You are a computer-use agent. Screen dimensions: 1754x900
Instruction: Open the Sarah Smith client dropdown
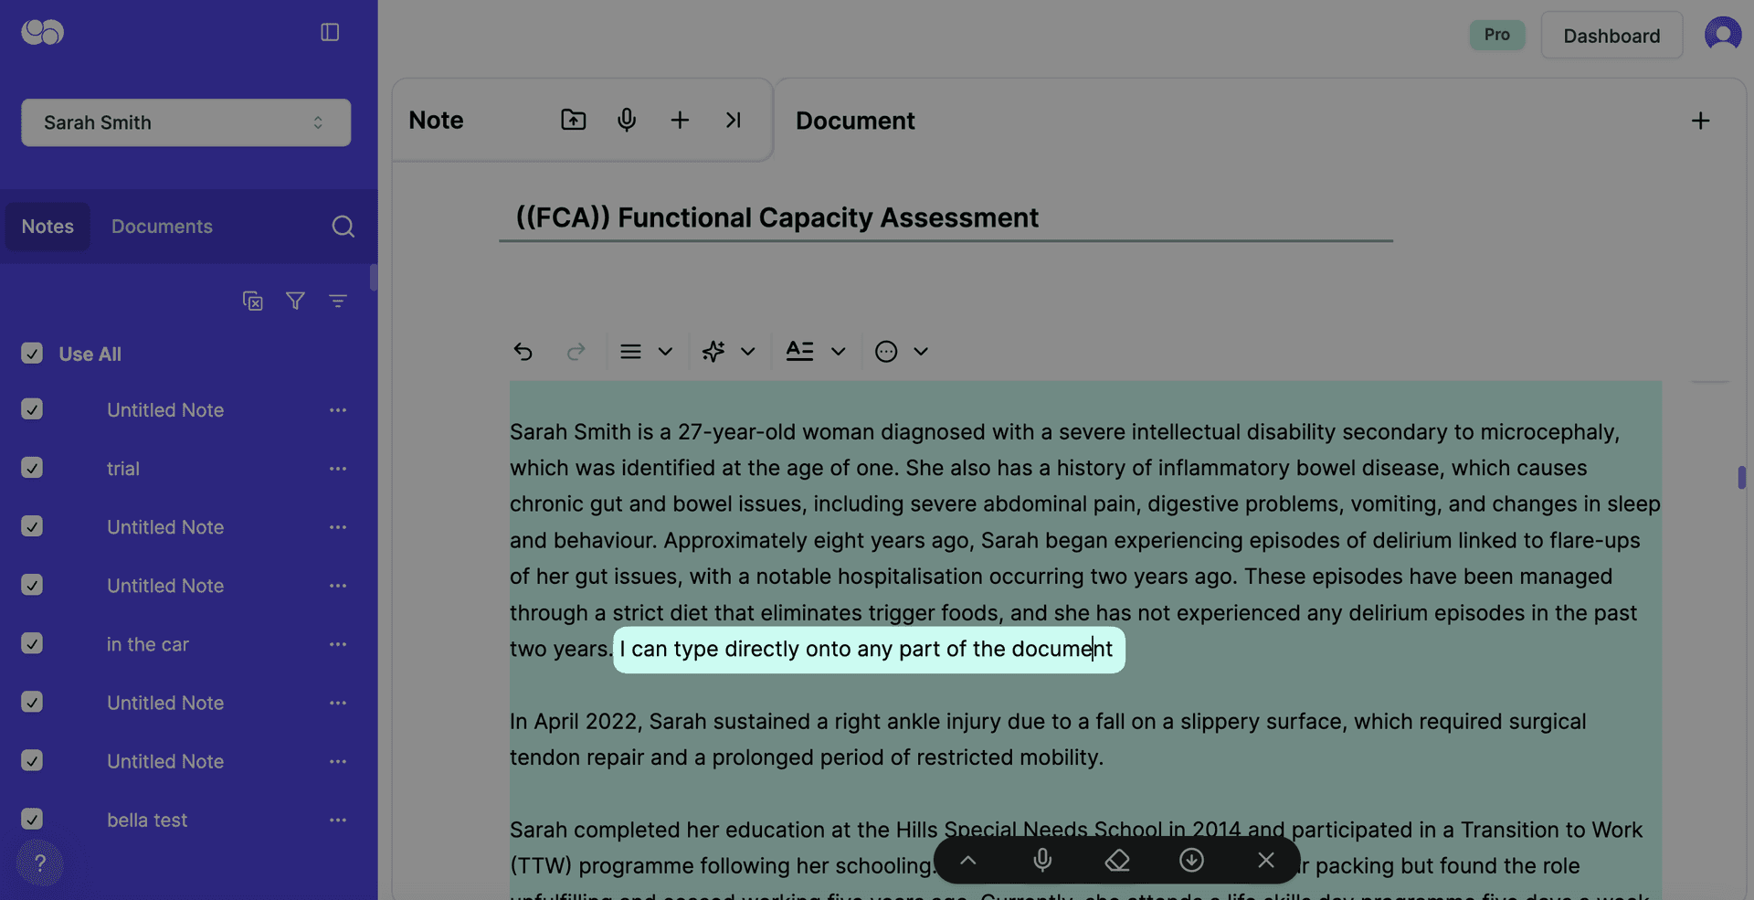tap(185, 122)
